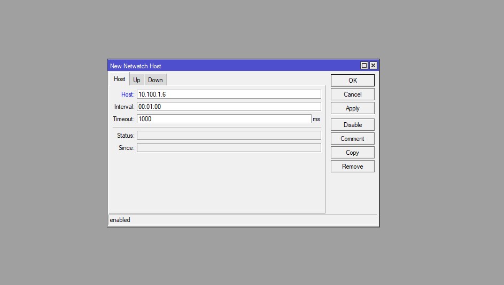
Task: Remove the Netwatch host entry
Action: [352, 167]
